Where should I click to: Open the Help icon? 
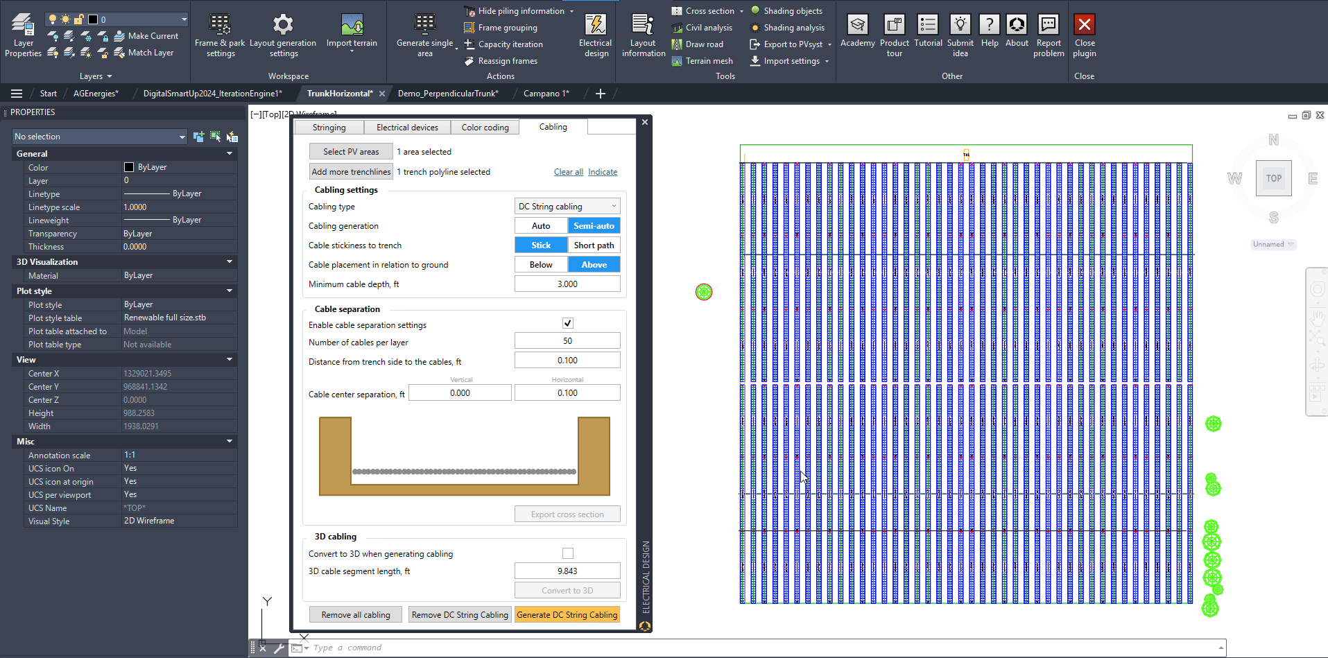[x=990, y=25]
